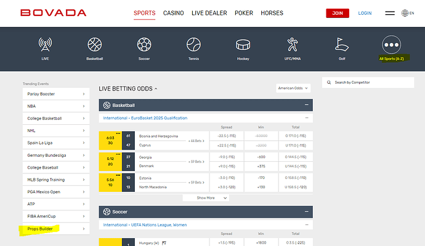Screen dimensions: 425x246
Task: Expand the Show More basketball games
Action: coord(206,198)
